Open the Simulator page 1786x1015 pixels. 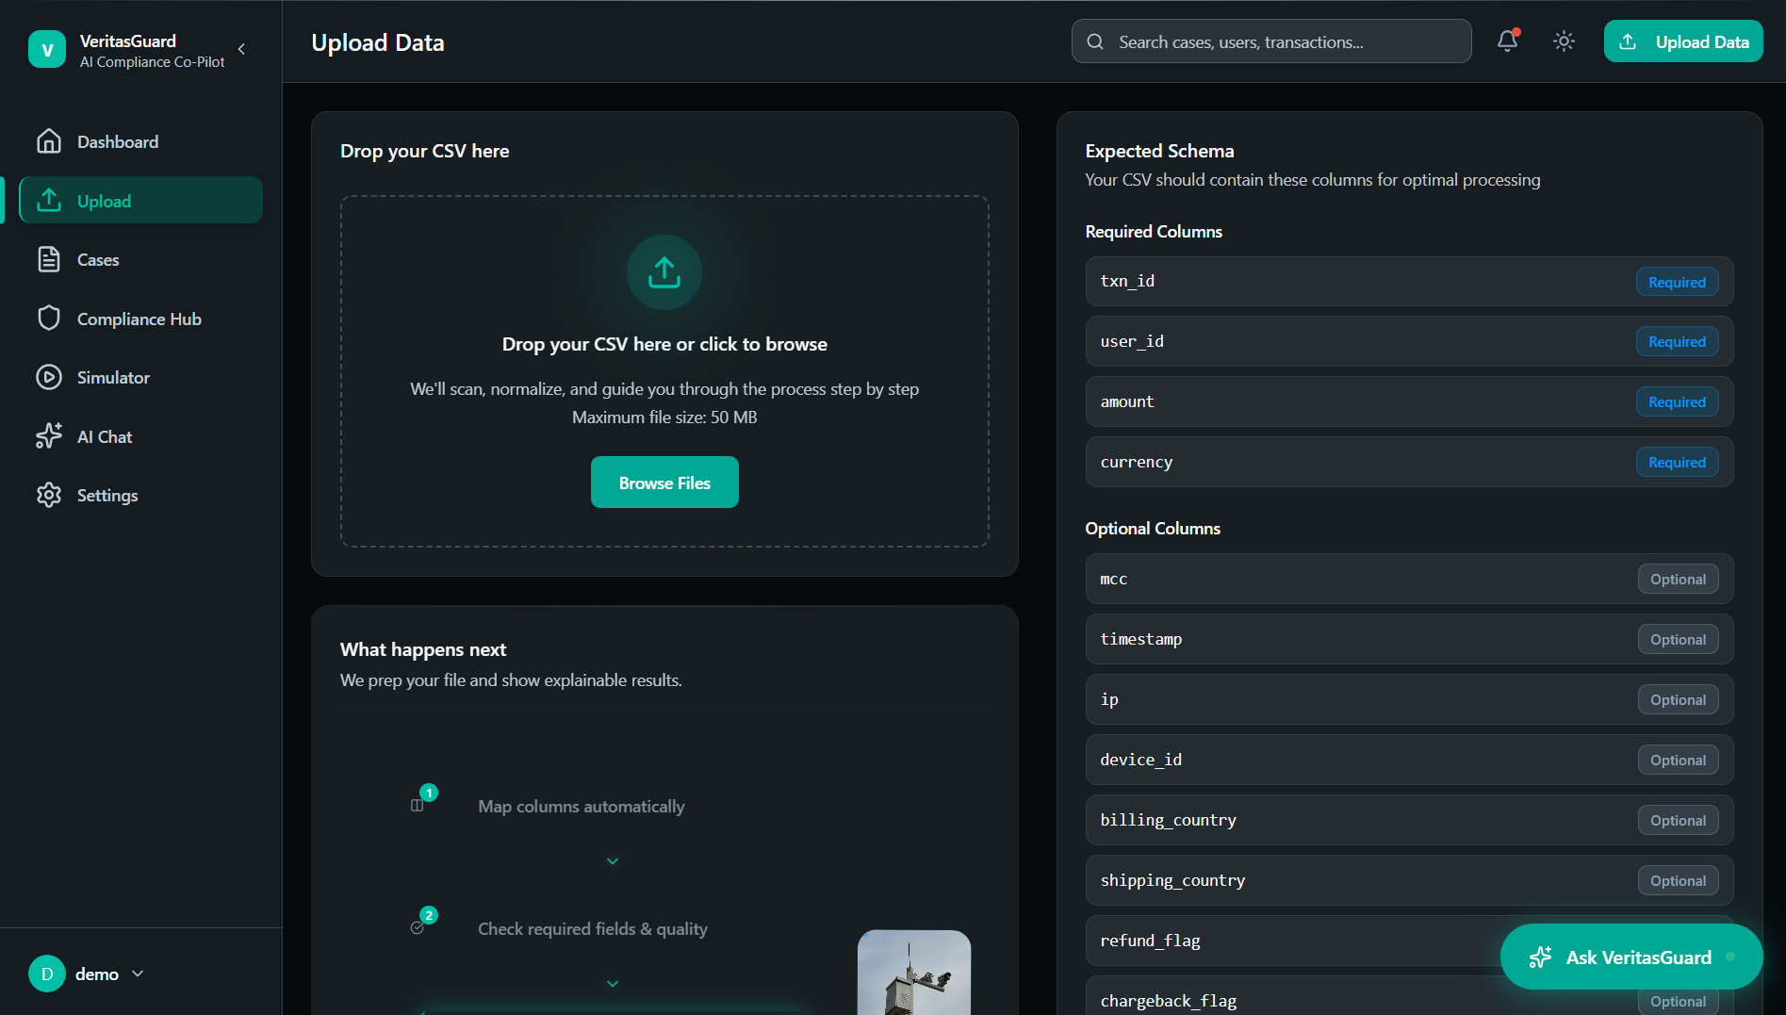click(x=140, y=377)
